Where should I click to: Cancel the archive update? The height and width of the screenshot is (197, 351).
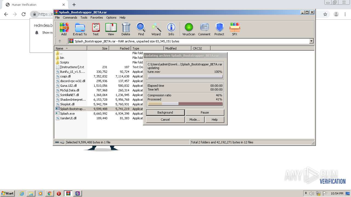click(165, 120)
